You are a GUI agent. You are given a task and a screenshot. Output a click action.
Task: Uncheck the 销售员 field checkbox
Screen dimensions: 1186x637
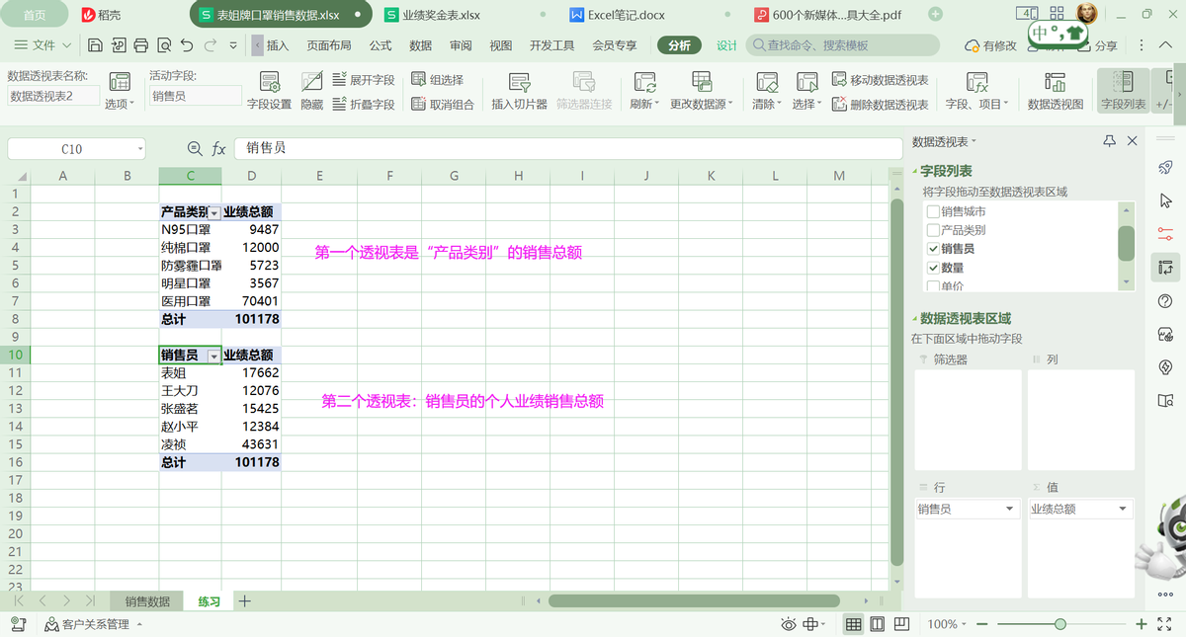pos(933,249)
